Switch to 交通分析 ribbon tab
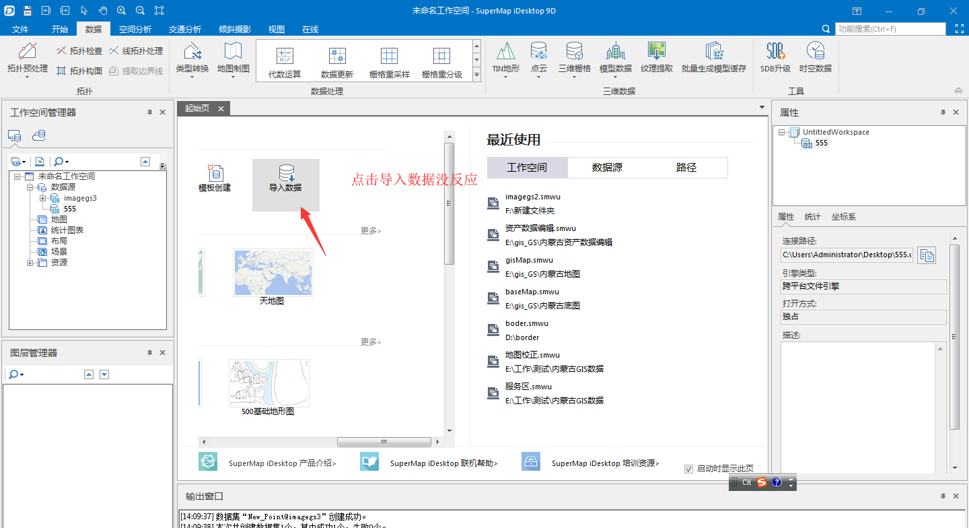The height and width of the screenshot is (528, 969). click(184, 29)
